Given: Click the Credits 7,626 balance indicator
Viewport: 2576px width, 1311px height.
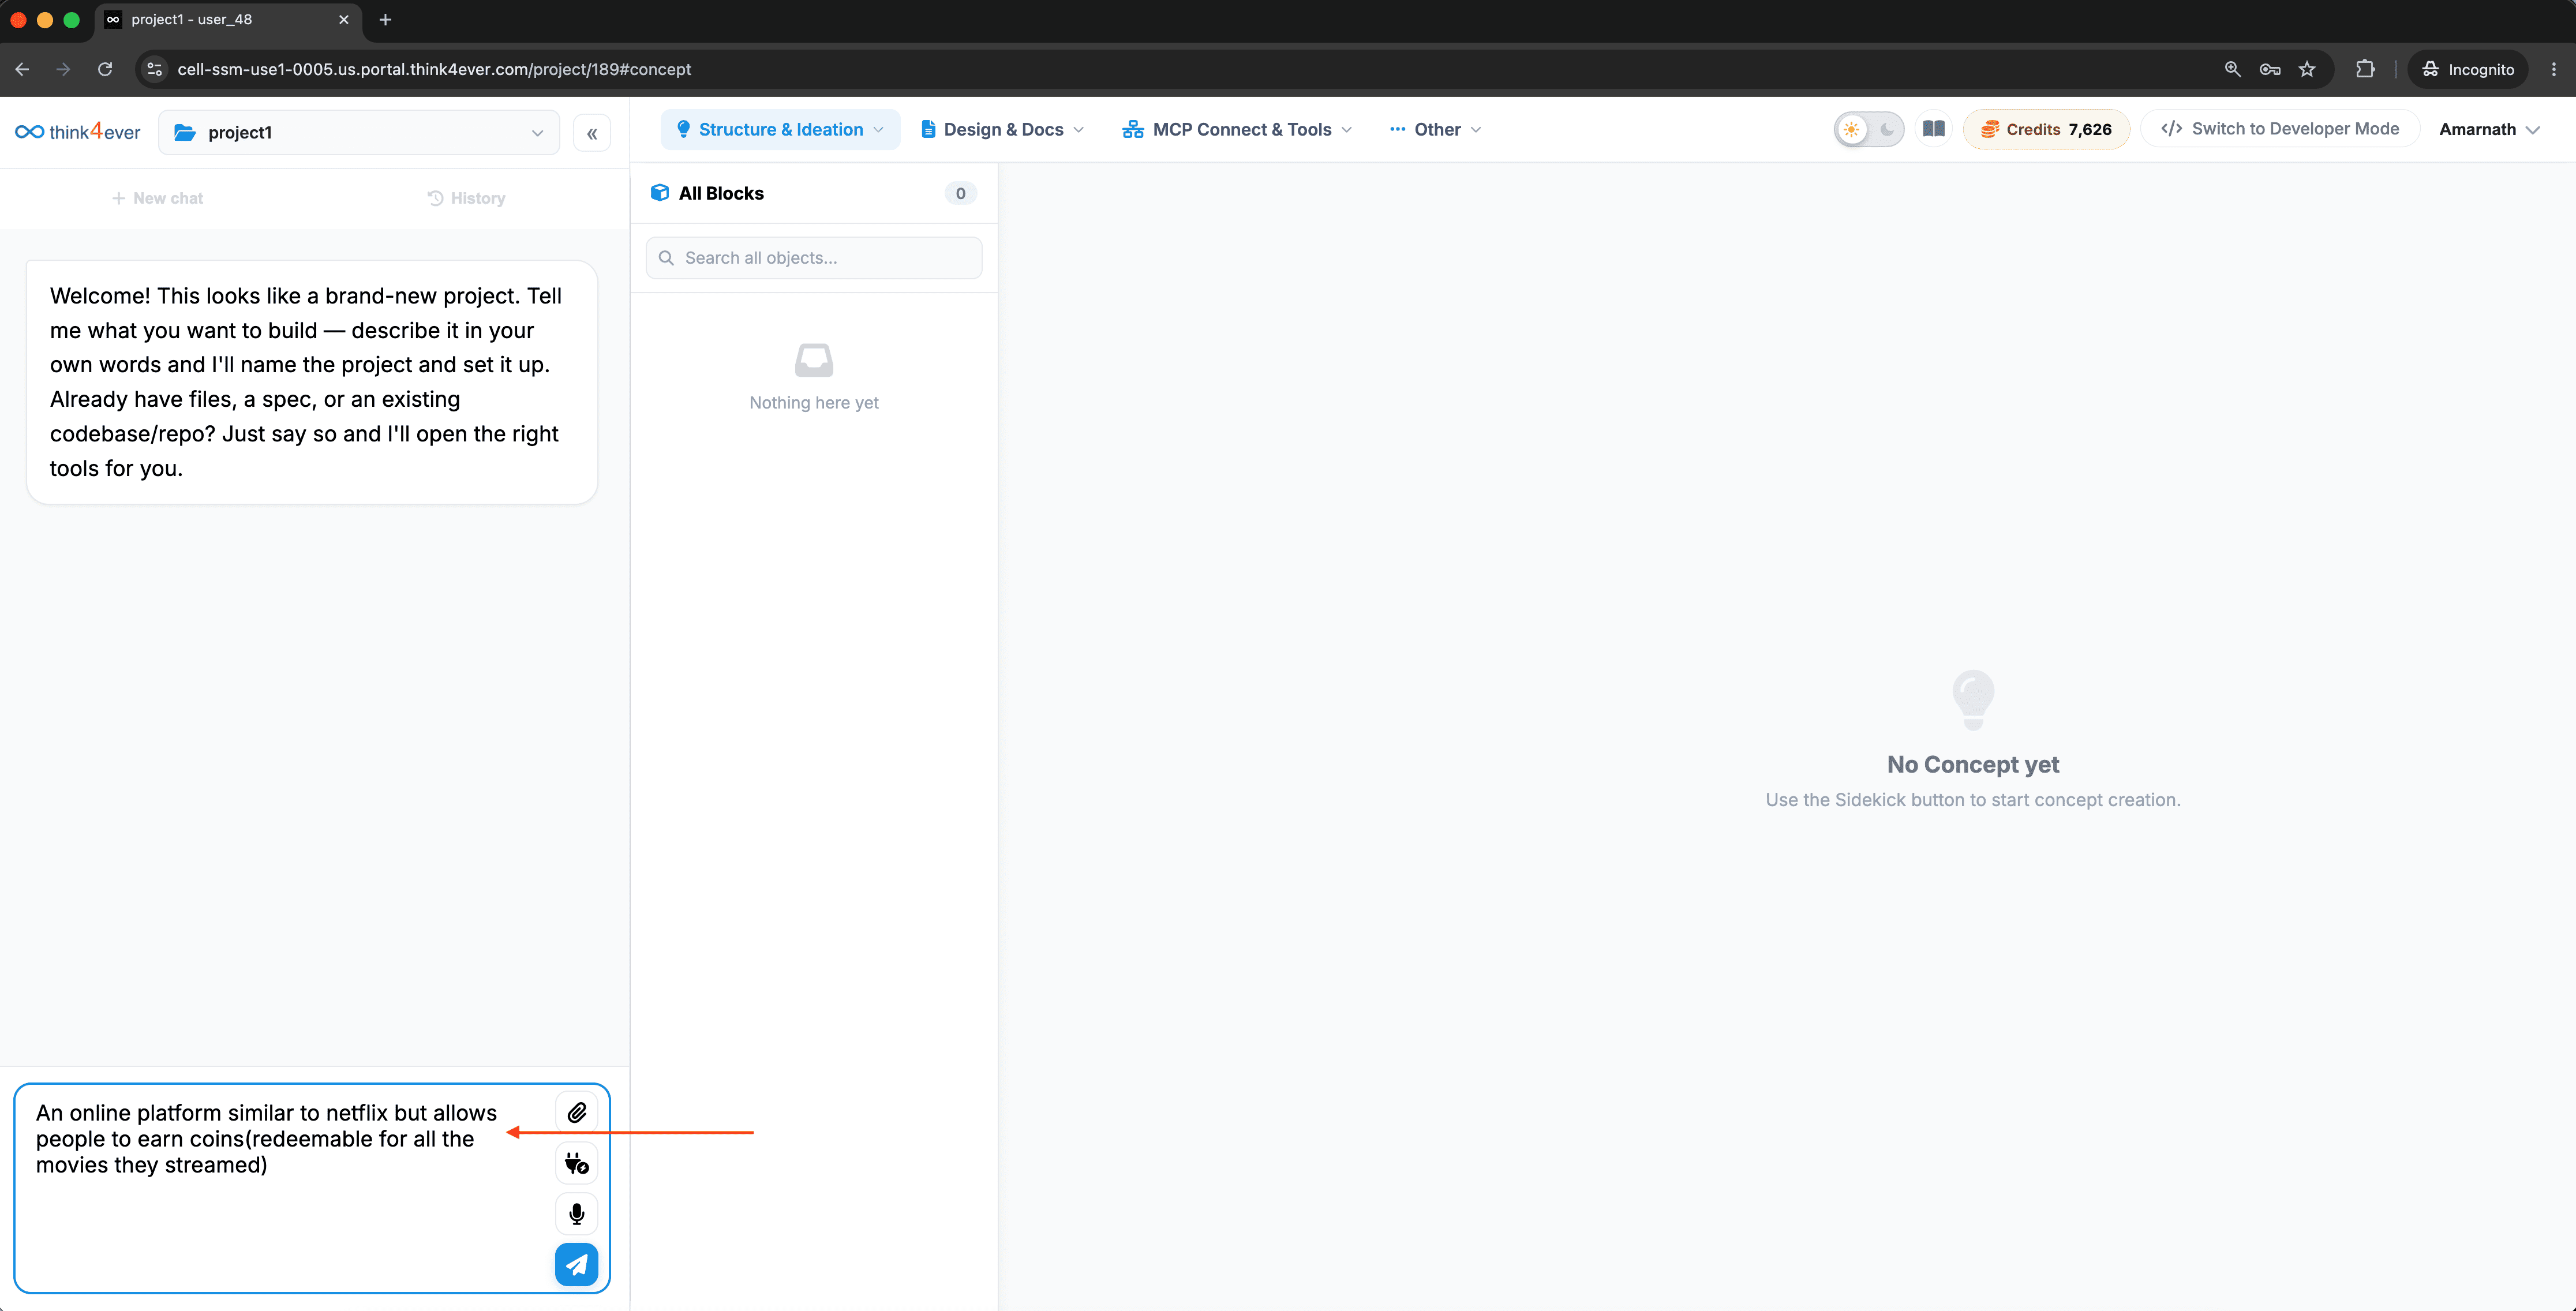Looking at the screenshot, I should 2046,129.
